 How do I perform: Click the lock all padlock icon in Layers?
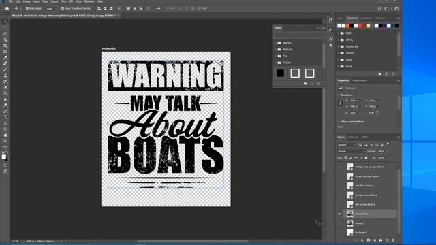pos(366,158)
